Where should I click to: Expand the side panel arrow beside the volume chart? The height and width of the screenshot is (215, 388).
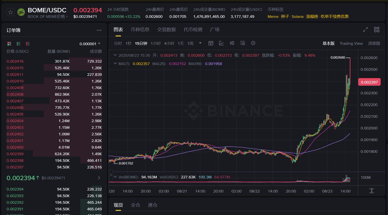click(111, 175)
